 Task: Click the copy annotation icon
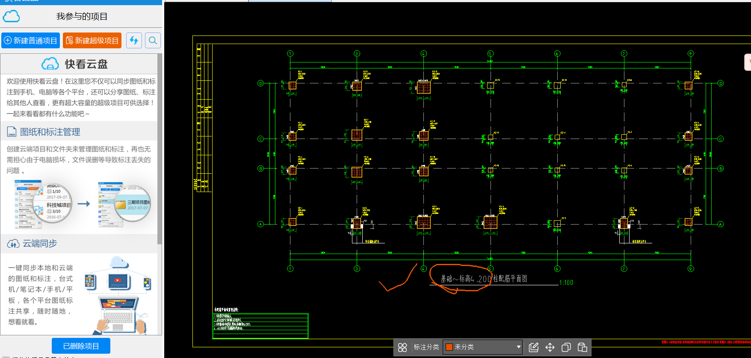[x=566, y=347]
